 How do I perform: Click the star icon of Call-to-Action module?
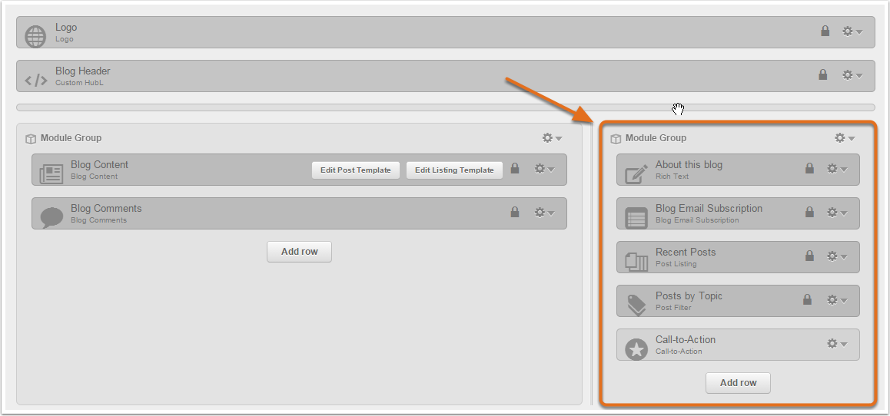click(636, 349)
